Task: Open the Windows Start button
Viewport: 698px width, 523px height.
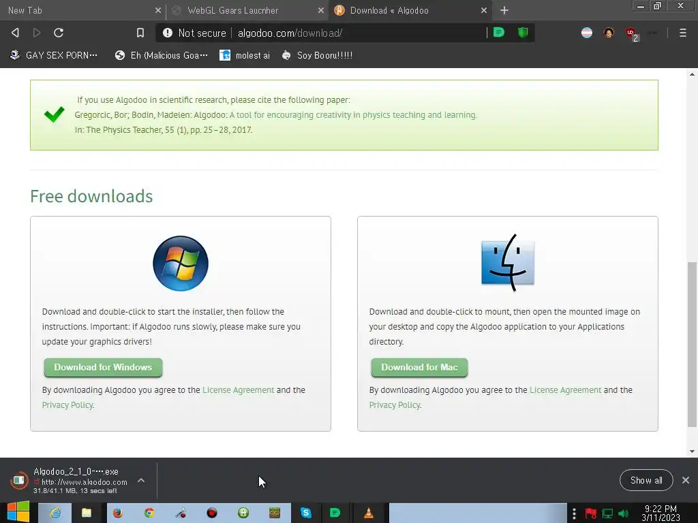Action: tap(18, 513)
